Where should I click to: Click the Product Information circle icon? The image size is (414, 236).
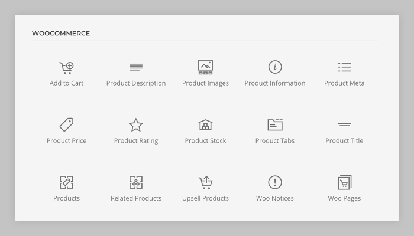click(x=275, y=67)
